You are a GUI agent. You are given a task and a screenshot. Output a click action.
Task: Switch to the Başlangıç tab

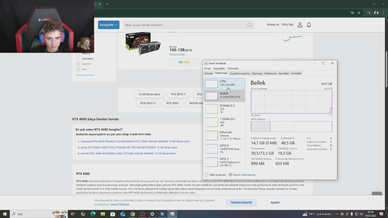click(257, 73)
